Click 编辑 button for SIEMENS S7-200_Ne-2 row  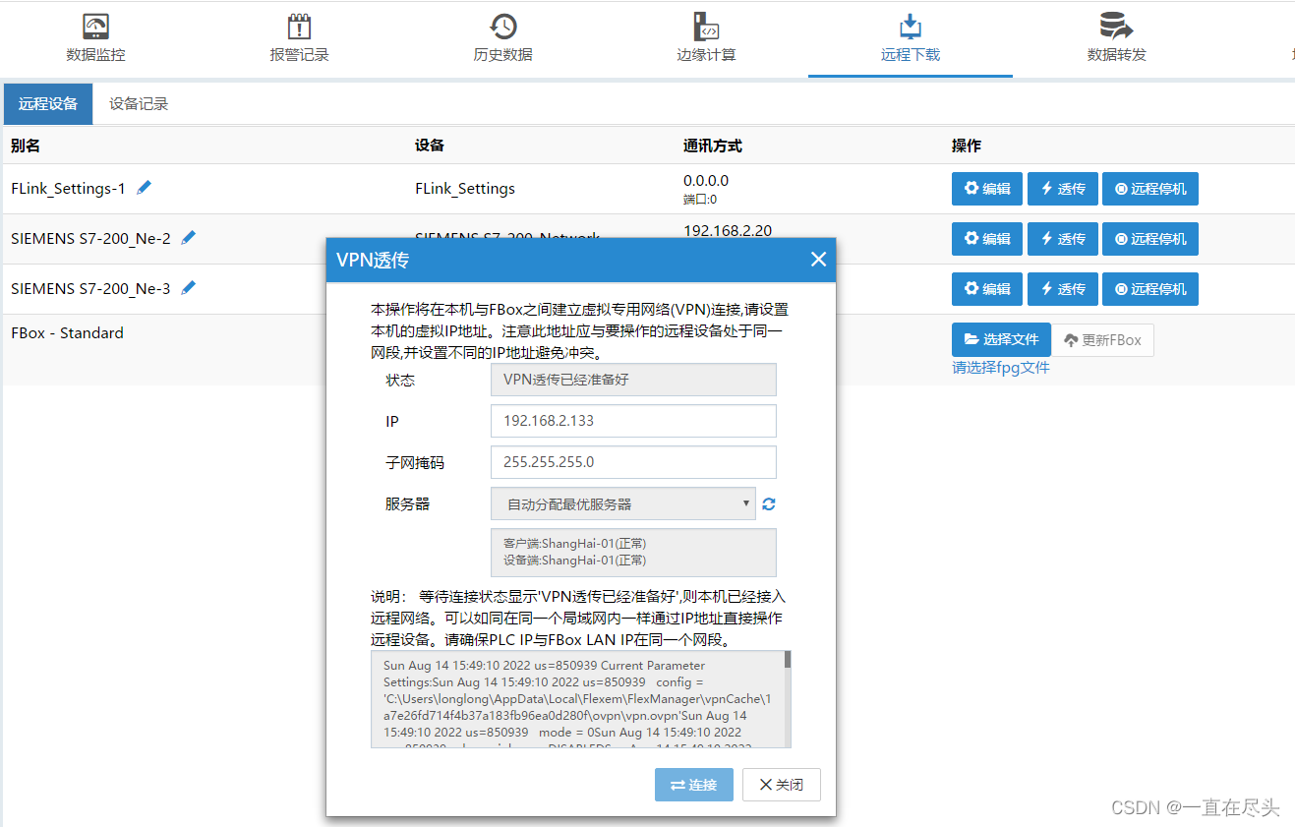(987, 239)
